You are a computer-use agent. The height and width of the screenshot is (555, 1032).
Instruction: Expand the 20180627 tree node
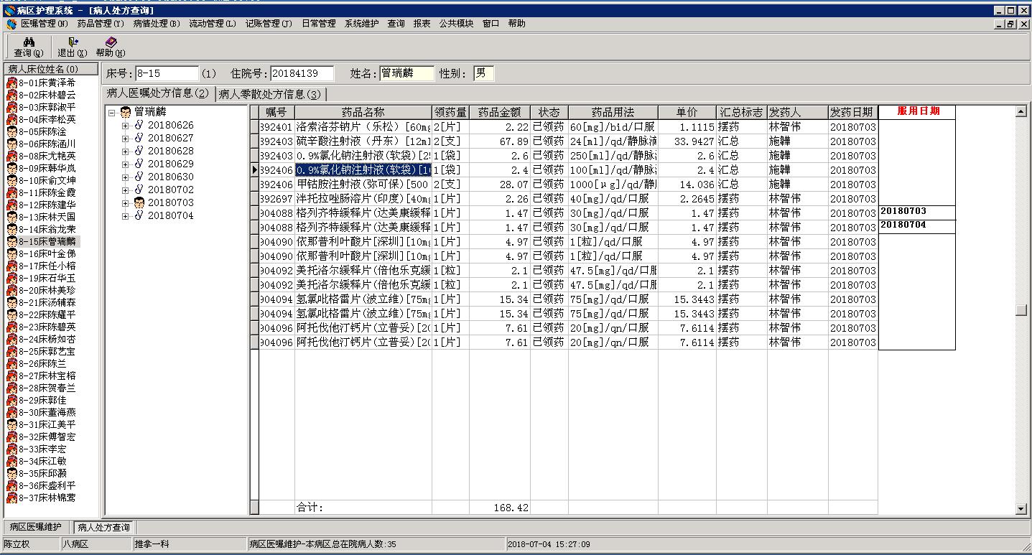tap(126, 139)
